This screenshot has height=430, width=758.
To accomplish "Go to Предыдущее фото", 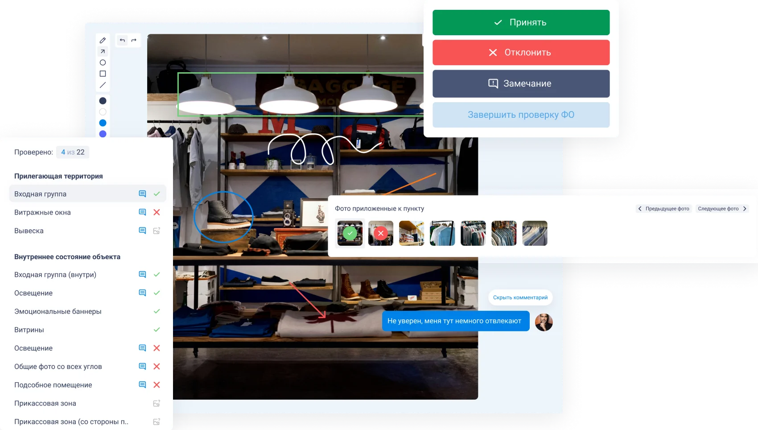I will coord(663,209).
